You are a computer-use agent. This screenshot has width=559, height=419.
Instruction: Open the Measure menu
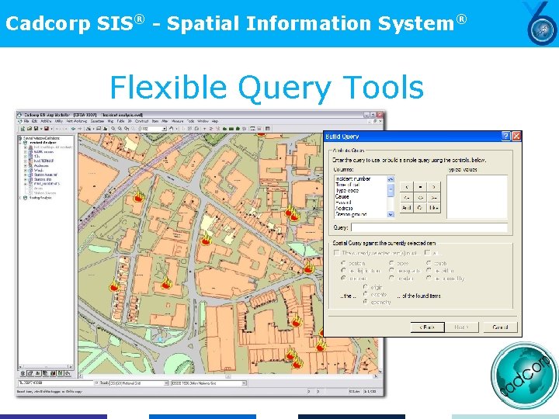pyautogui.click(x=178, y=121)
